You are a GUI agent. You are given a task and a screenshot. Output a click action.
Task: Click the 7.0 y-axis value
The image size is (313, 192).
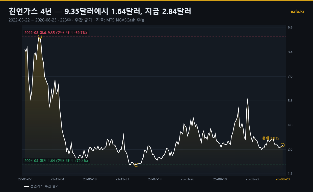[290, 76]
